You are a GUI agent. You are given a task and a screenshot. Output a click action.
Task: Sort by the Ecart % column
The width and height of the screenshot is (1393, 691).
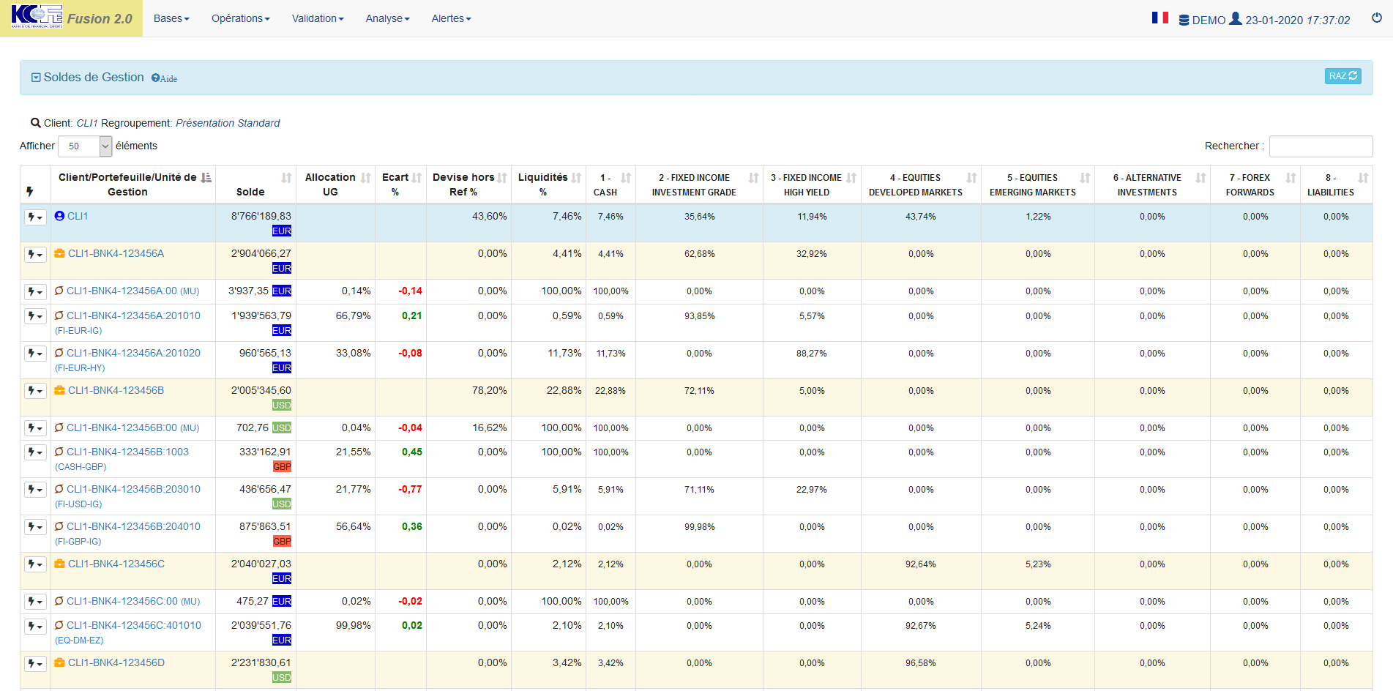point(417,178)
